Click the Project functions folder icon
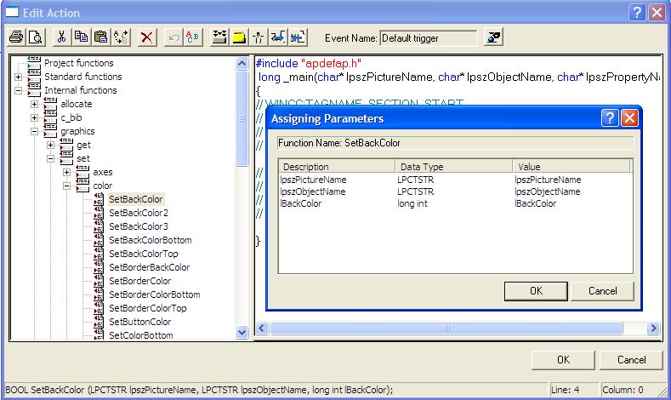Screen dimensions: 671x400 (34, 63)
